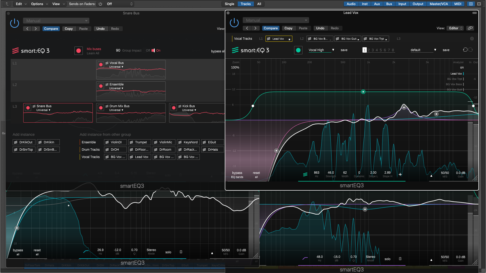Toggle the Vocal Bus learn button
Screen dimensions: 486x273
click(101, 65)
